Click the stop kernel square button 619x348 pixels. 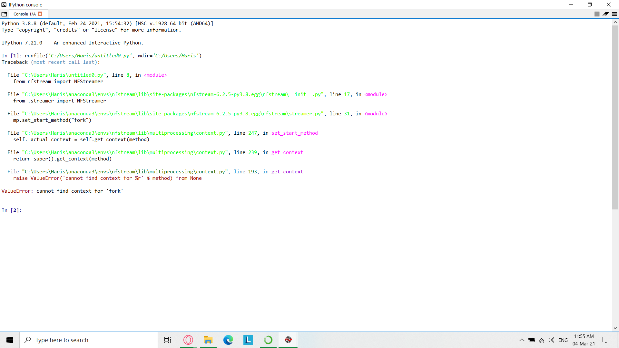coord(597,14)
